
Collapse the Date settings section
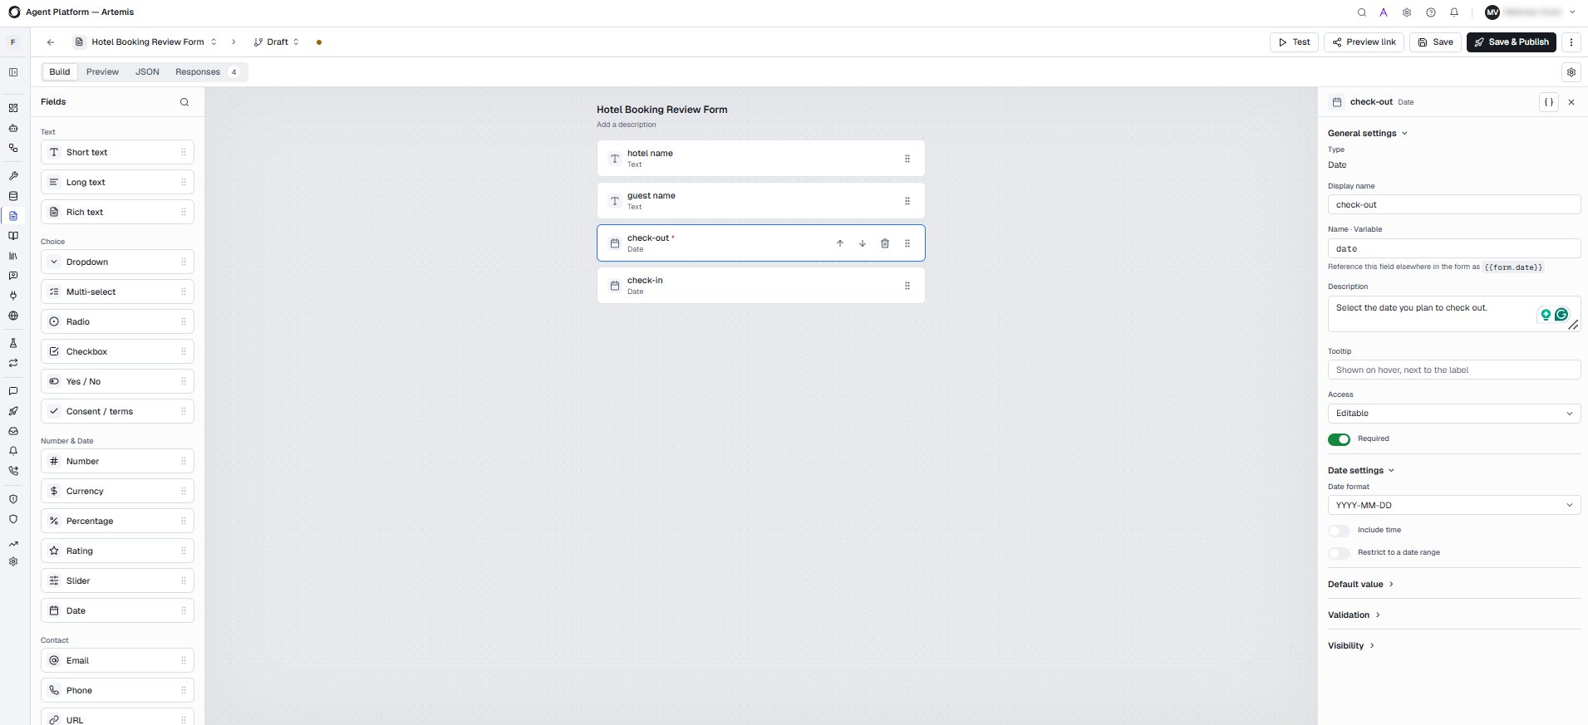pos(1361,471)
